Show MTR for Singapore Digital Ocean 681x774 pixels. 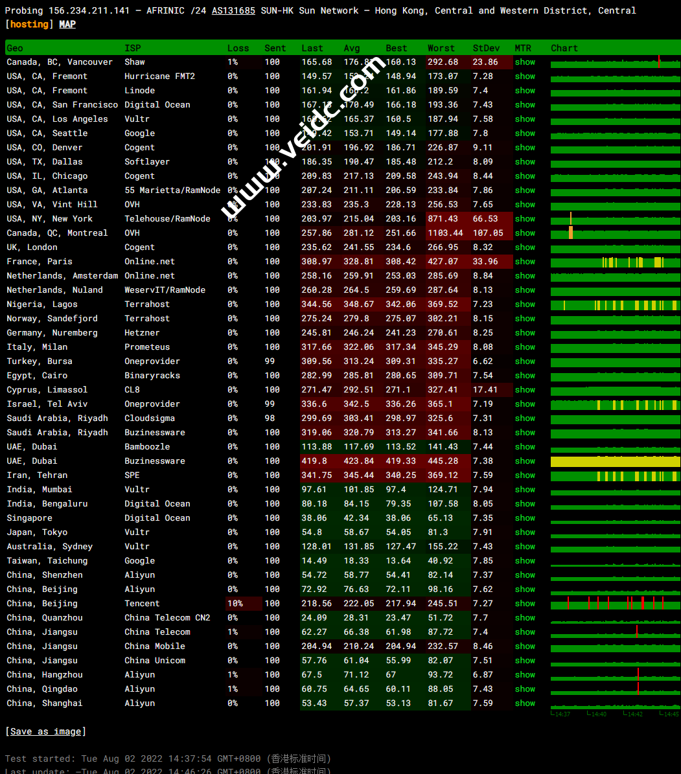point(525,518)
